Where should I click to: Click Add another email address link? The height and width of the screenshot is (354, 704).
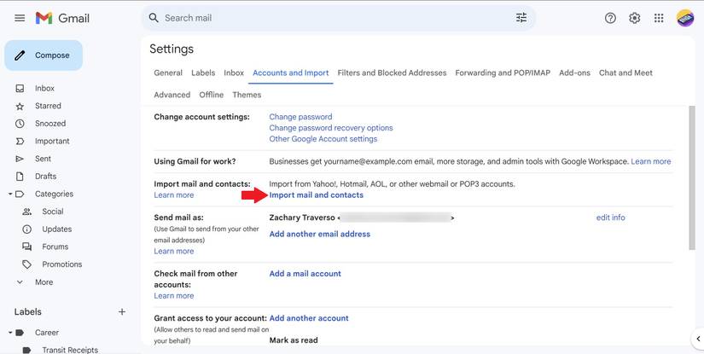click(319, 235)
